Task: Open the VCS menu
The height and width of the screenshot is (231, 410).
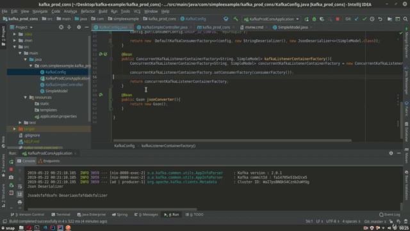Action: pos(137,12)
